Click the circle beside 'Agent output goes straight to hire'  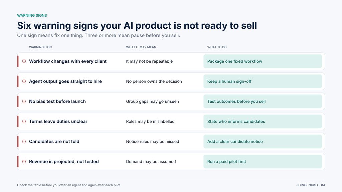[x=24, y=81]
